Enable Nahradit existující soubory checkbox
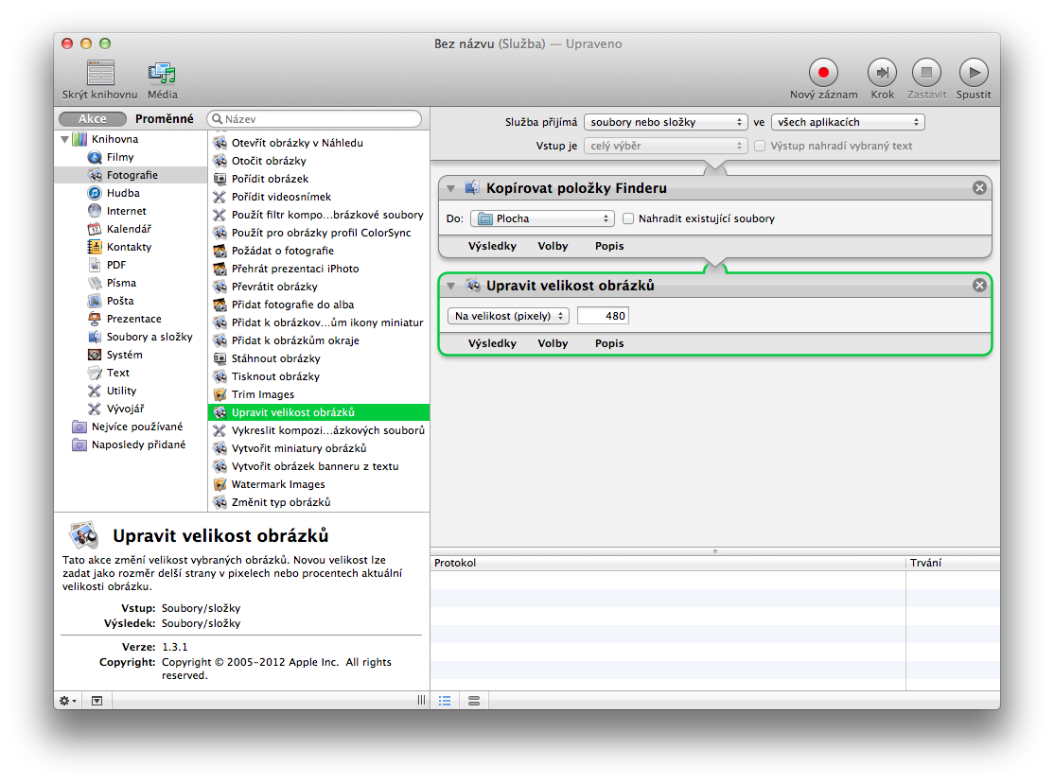The image size is (1054, 784). (628, 218)
